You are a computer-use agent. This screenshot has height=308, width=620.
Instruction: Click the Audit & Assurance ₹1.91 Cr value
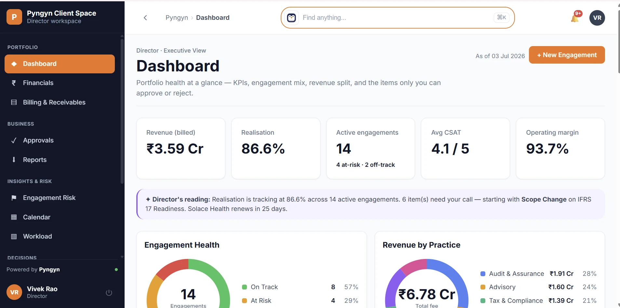coord(561,274)
